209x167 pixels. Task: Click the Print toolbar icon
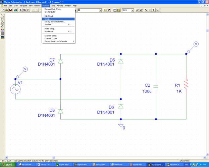(x=15, y=10)
